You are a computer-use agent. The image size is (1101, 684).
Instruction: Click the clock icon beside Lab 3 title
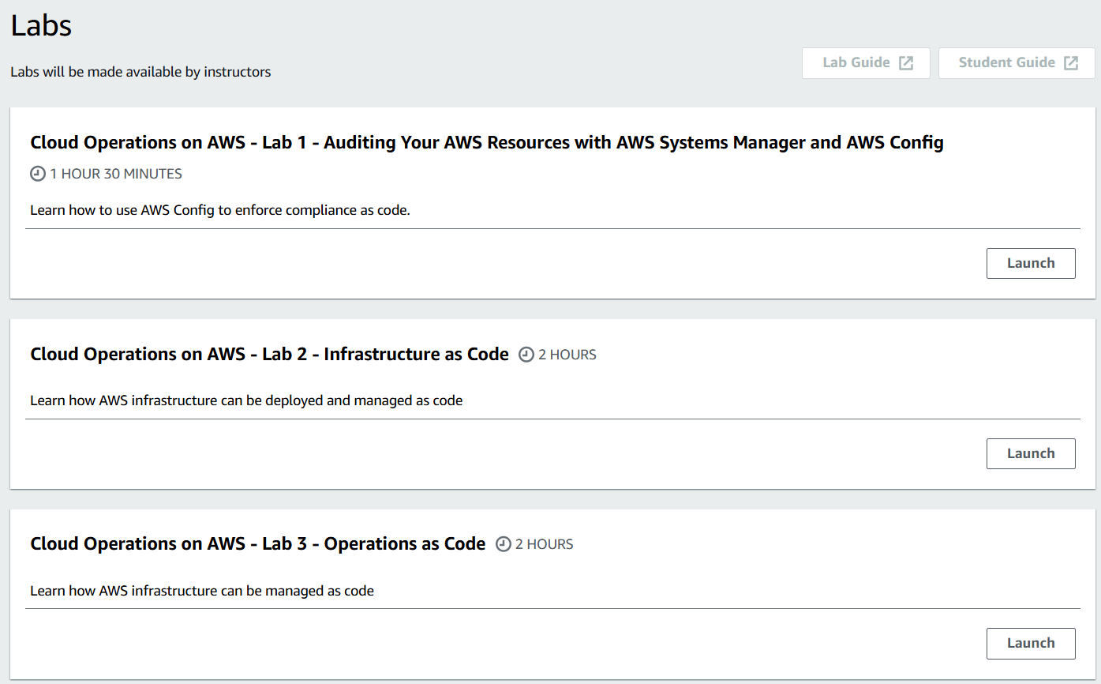tap(504, 544)
